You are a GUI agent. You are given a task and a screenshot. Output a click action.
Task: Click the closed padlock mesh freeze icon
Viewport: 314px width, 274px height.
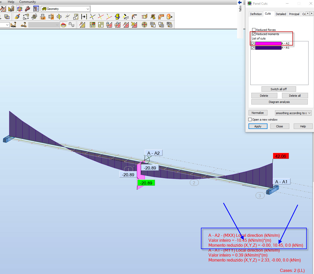click(109, 25)
